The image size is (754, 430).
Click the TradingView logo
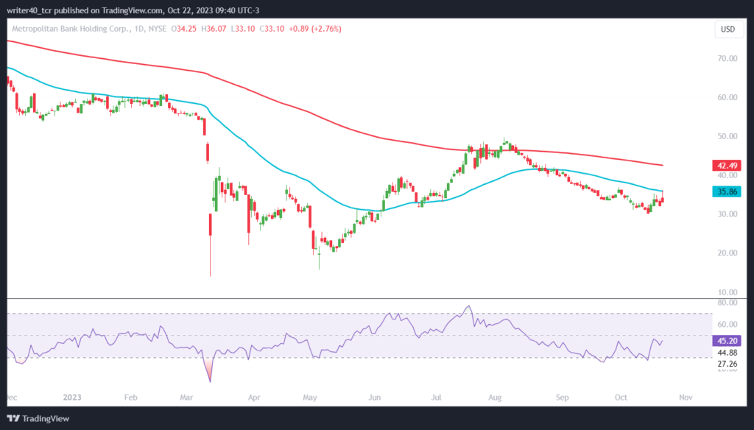point(38,418)
